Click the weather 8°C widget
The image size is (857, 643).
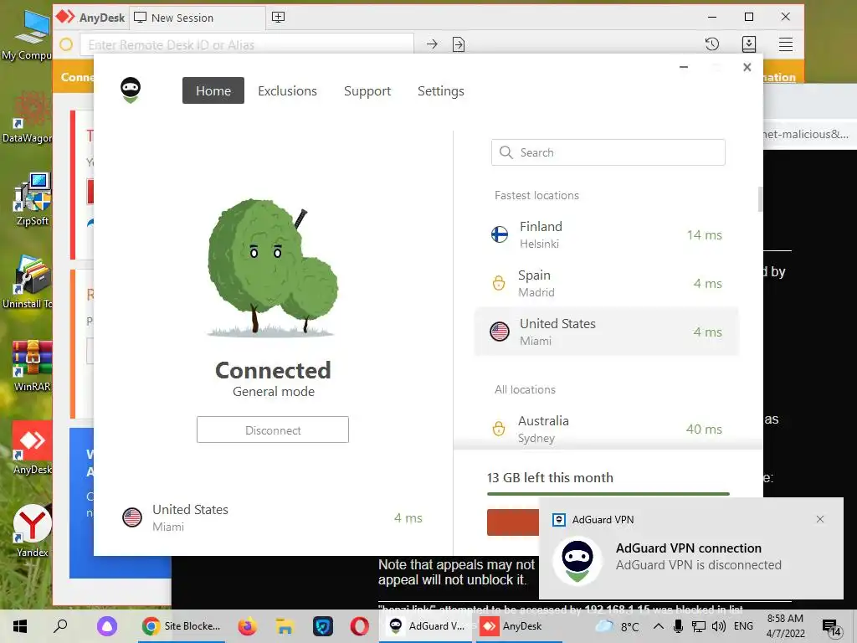(618, 626)
